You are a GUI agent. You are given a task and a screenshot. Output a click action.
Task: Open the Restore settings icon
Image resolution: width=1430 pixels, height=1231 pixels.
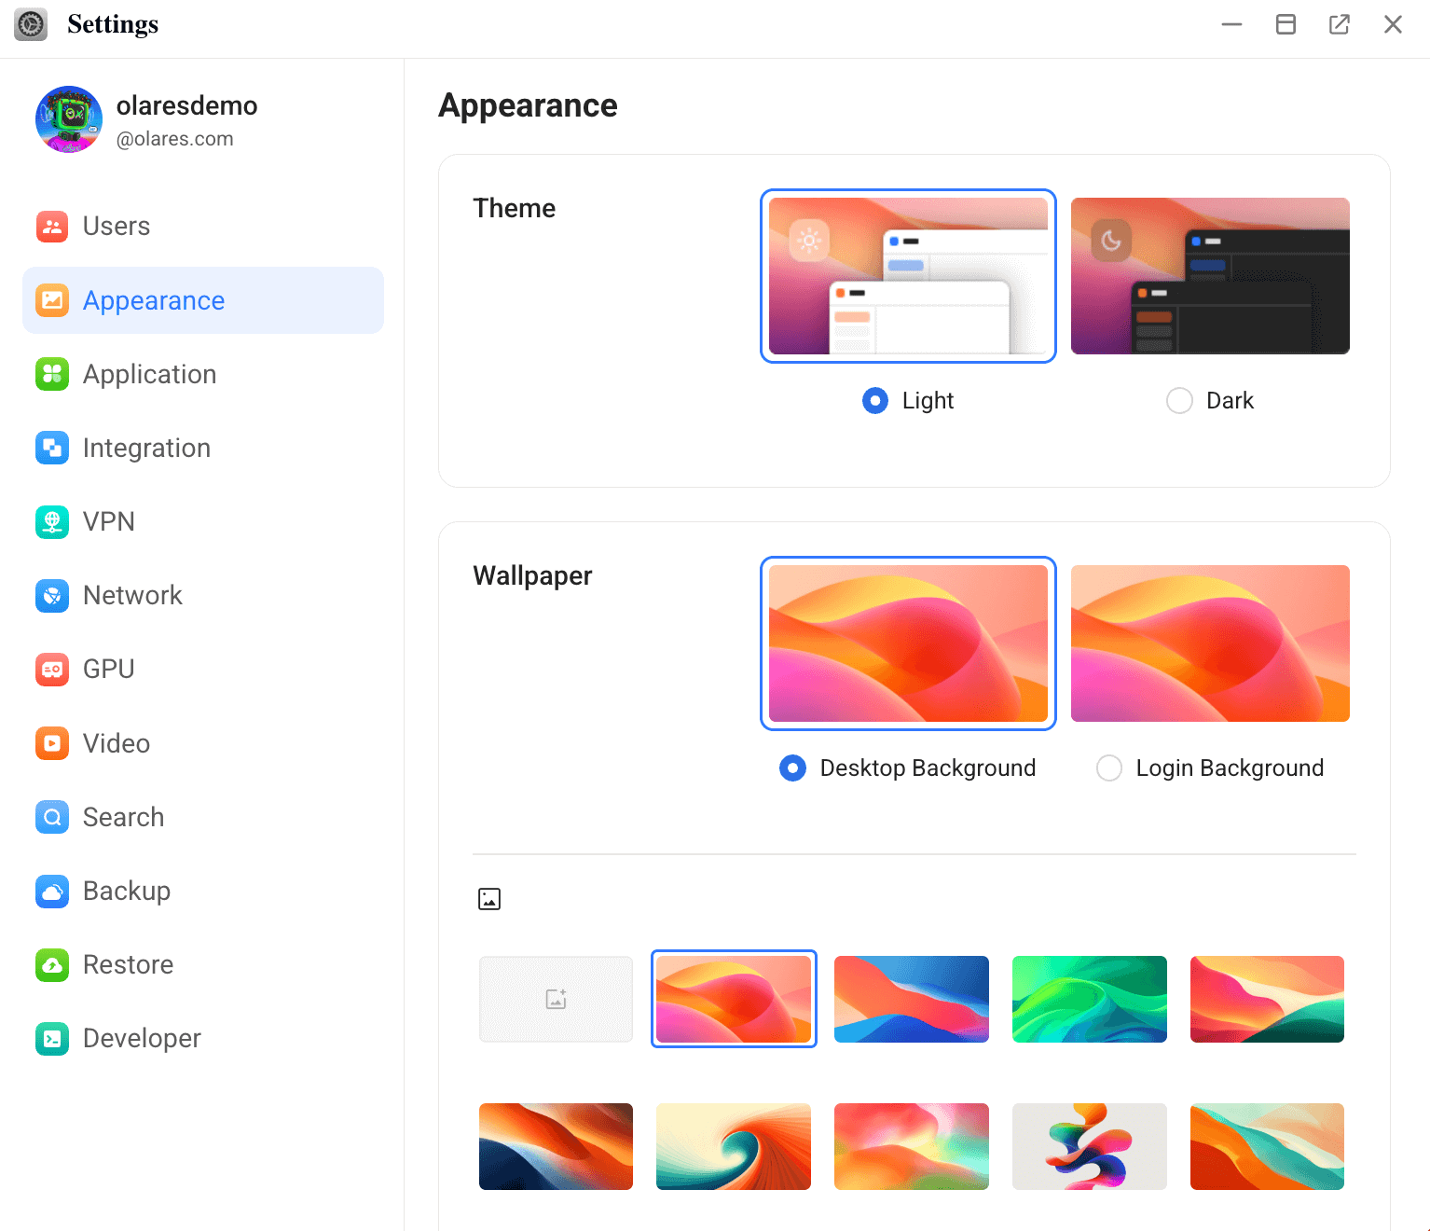coord(52,964)
